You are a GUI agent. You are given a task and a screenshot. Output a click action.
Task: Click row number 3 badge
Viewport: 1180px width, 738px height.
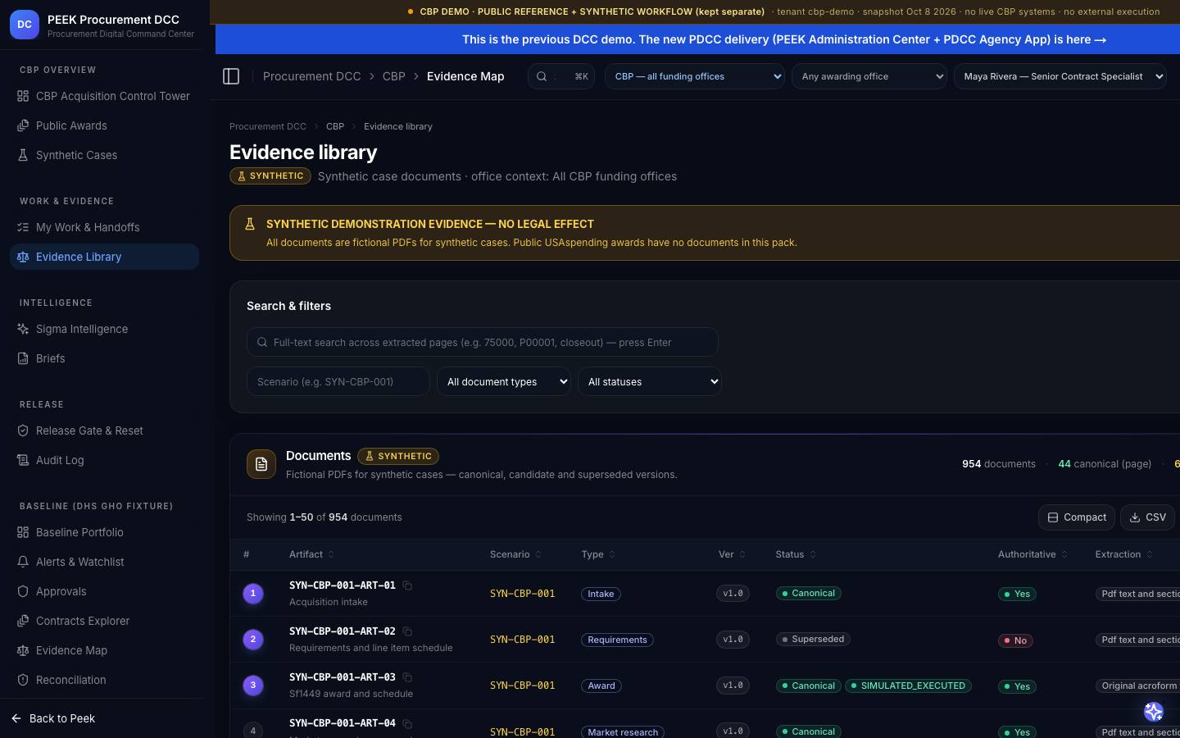[x=253, y=685]
